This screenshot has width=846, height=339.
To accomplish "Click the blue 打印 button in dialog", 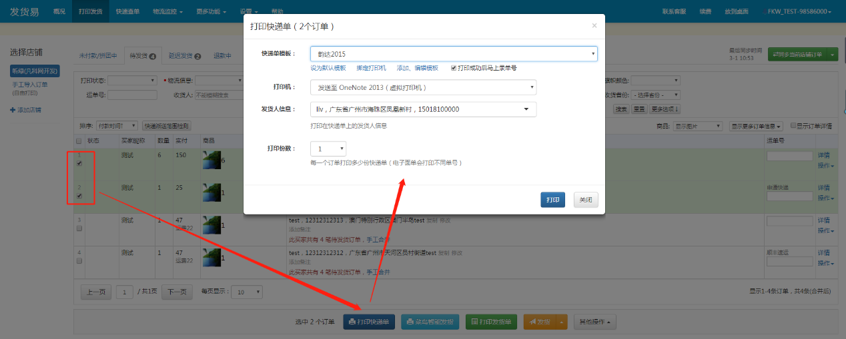I will (x=552, y=200).
